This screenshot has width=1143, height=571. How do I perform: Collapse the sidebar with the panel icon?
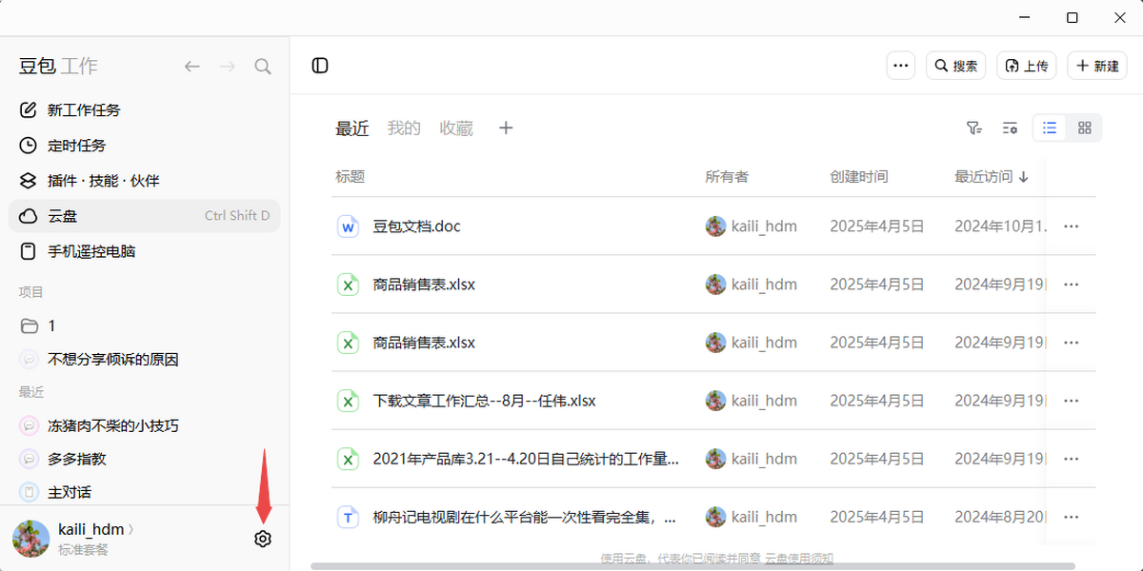click(x=320, y=66)
